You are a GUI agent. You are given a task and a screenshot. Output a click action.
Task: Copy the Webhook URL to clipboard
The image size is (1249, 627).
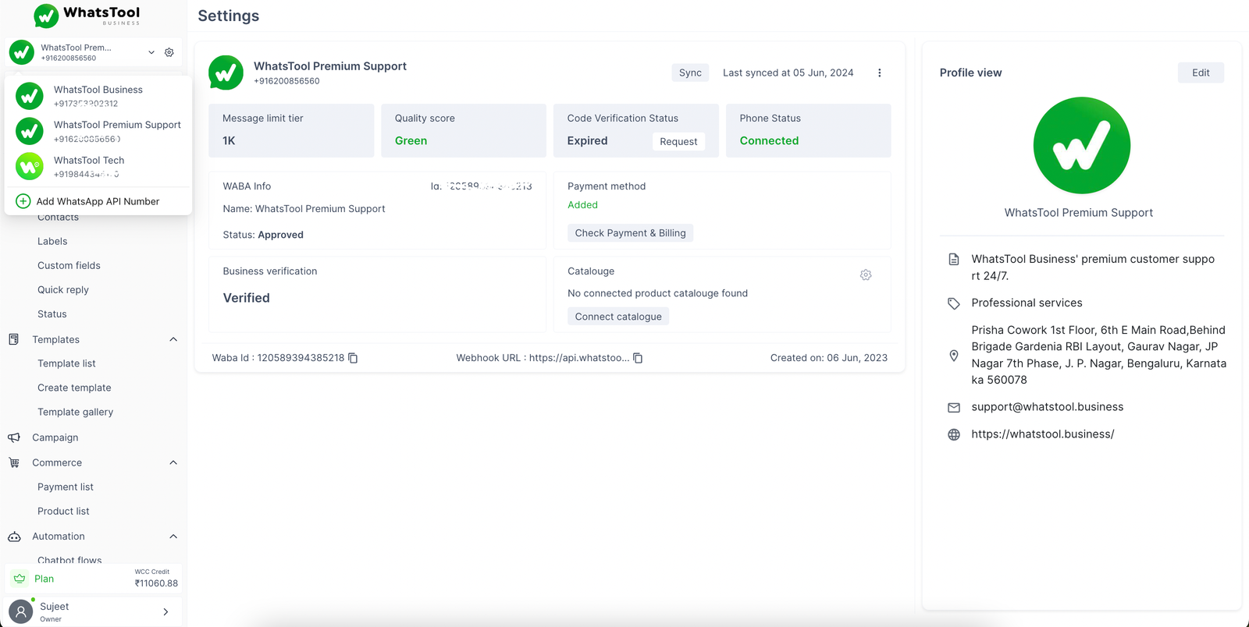(x=638, y=358)
